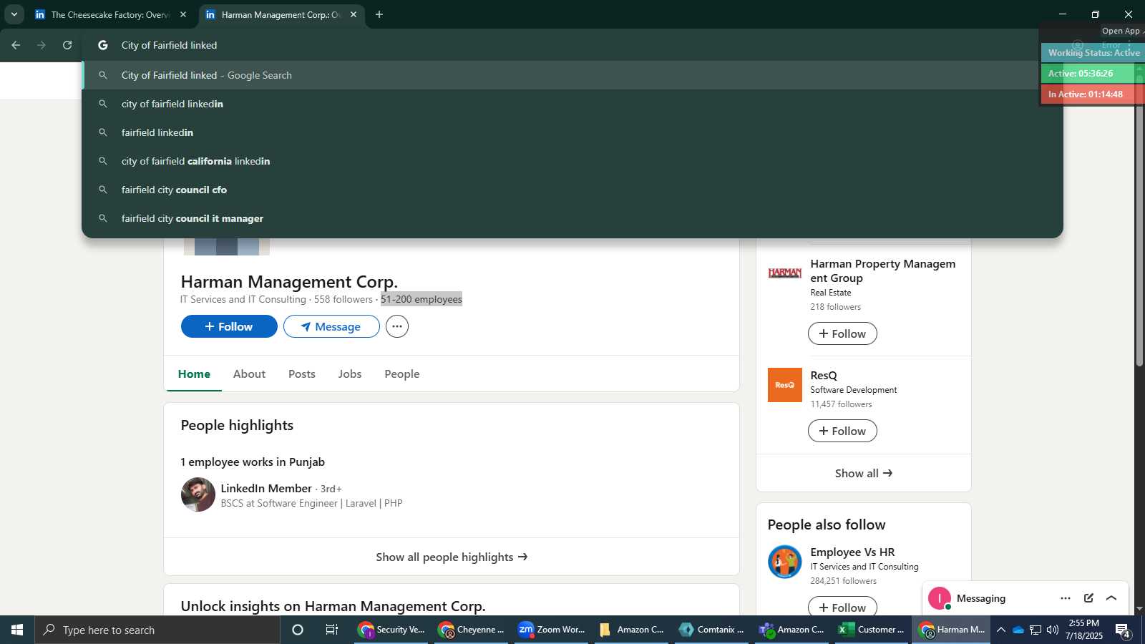The height and width of the screenshot is (644, 1145).
Task: Follow Harman Management Corp.
Action: 229,326
